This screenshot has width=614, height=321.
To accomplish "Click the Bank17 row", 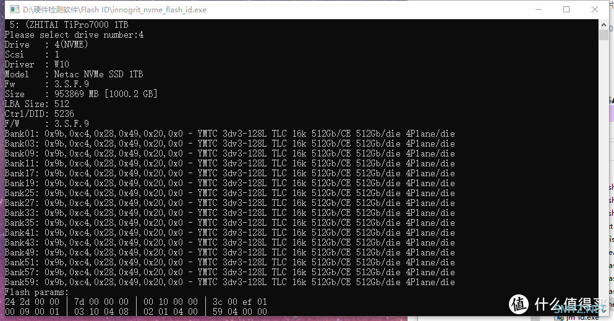I will coord(229,173).
